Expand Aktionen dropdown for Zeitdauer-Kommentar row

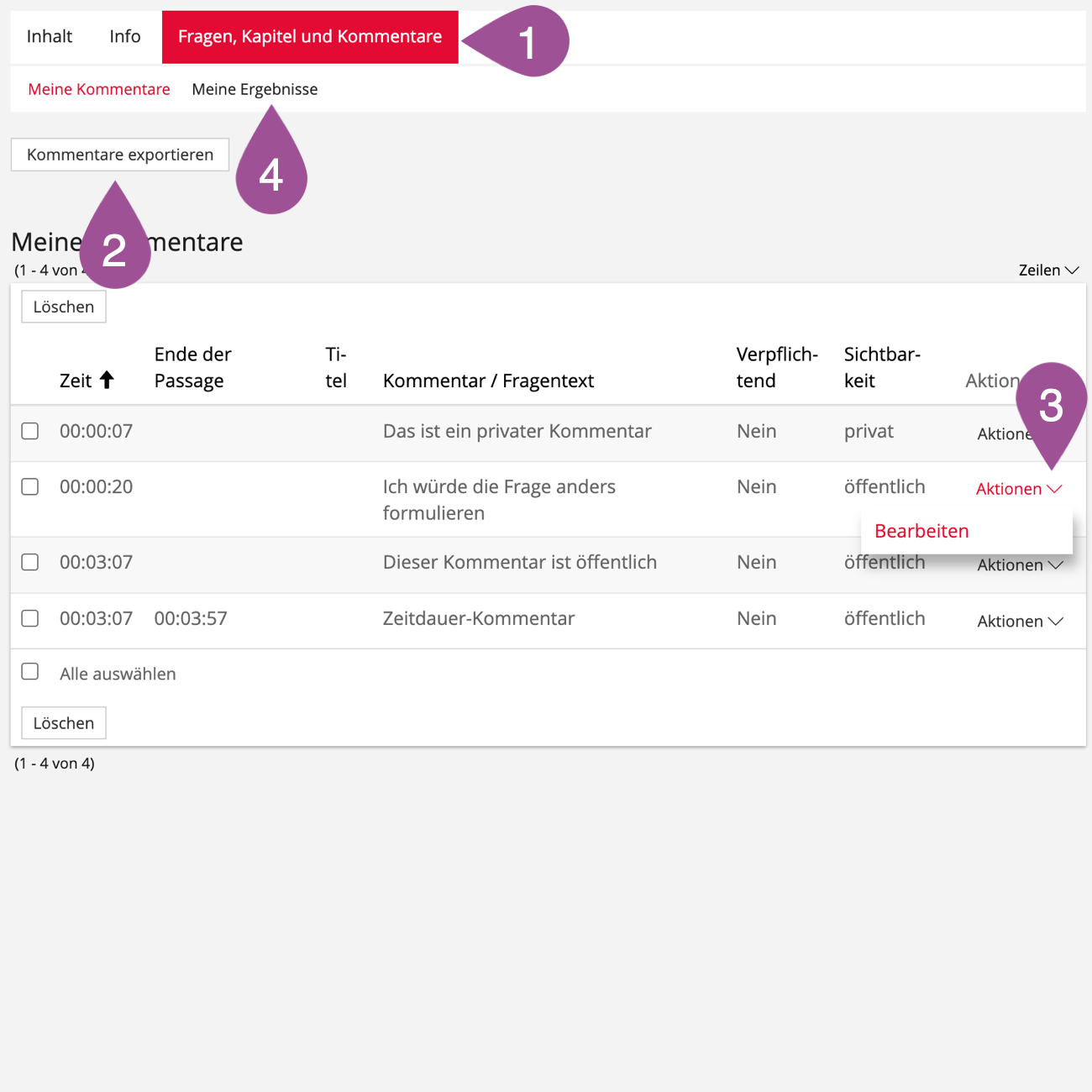[1020, 622]
